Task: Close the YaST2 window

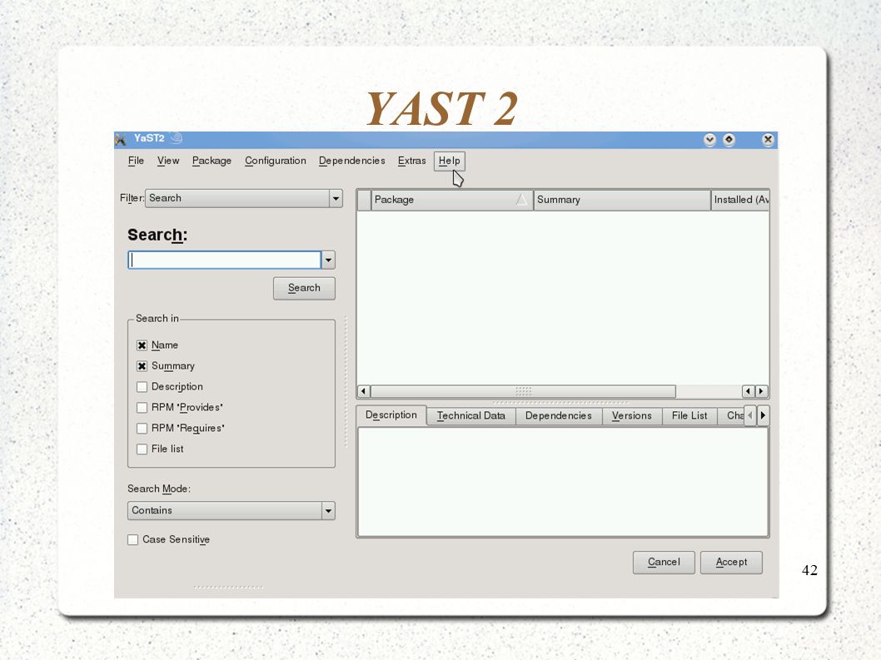Action: pos(768,140)
